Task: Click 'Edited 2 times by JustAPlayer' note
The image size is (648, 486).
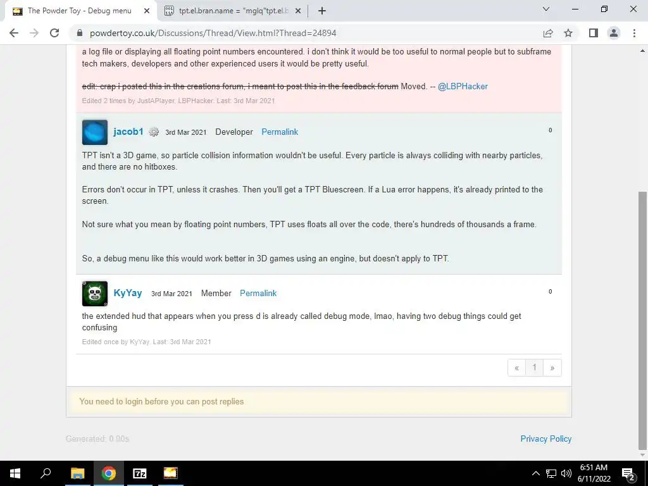Action: [178, 101]
